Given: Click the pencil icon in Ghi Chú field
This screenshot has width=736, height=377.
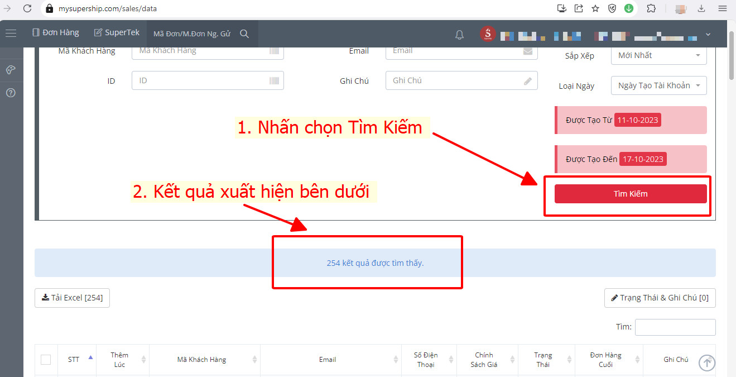Looking at the screenshot, I should 528,80.
